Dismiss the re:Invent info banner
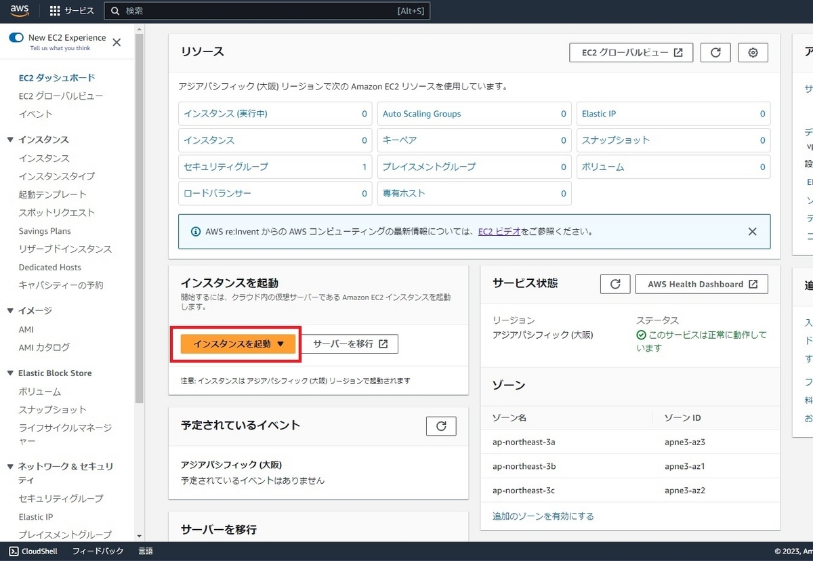This screenshot has width=813, height=561. coord(752,232)
